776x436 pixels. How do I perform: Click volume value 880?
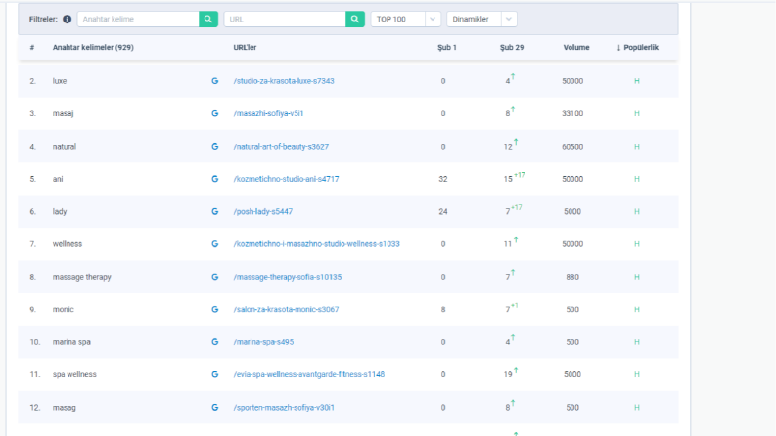[572, 277]
